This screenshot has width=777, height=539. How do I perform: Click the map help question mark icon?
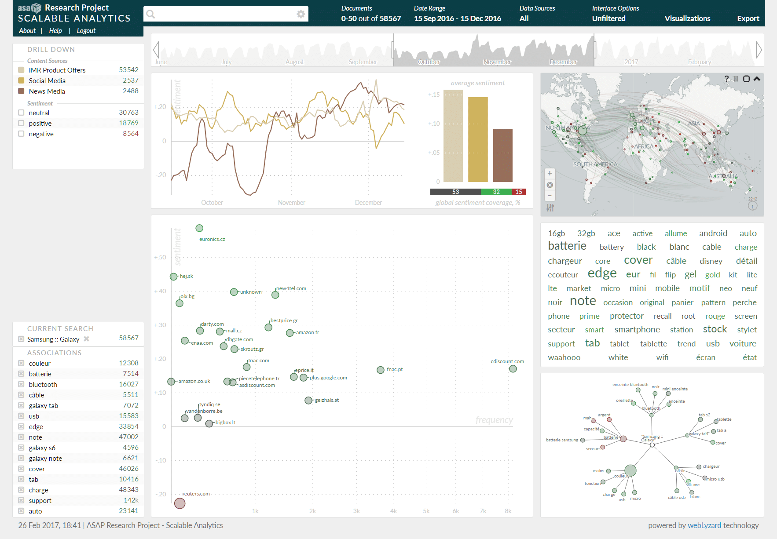[x=726, y=79]
